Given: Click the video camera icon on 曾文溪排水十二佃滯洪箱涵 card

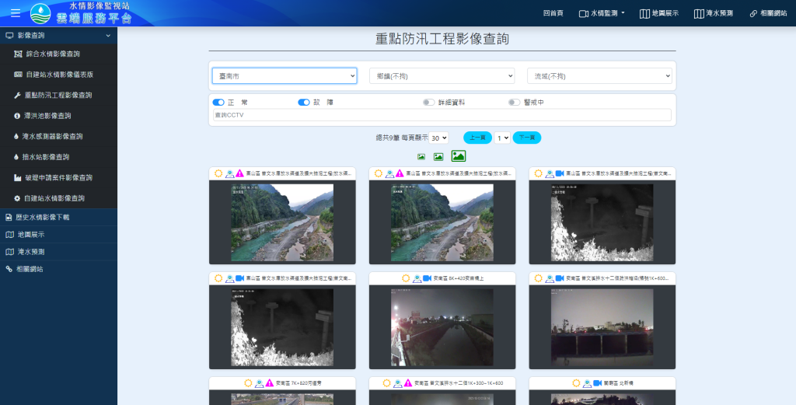Looking at the screenshot, I should click(560, 278).
